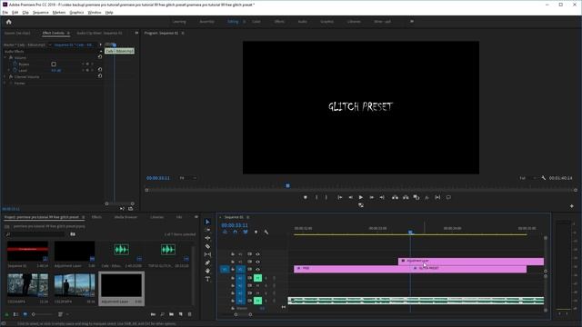The image size is (582, 327).
Task: Click Mark Out button in Program monitor
Action: (x=326, y=197)
